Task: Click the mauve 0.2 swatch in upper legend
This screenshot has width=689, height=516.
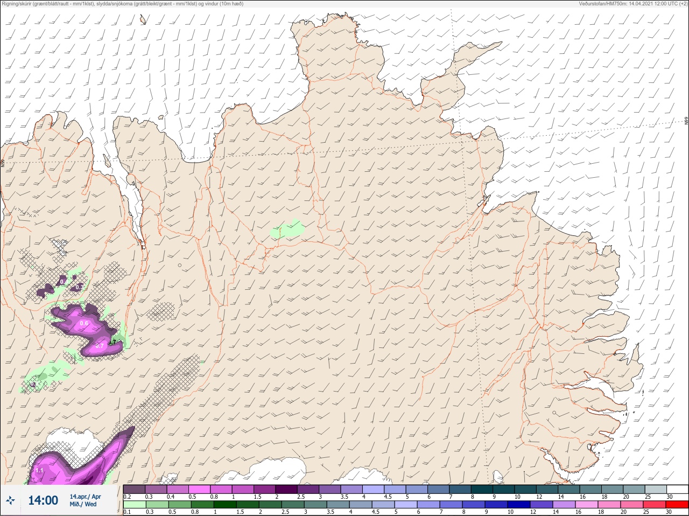Action: coord(134,490)
